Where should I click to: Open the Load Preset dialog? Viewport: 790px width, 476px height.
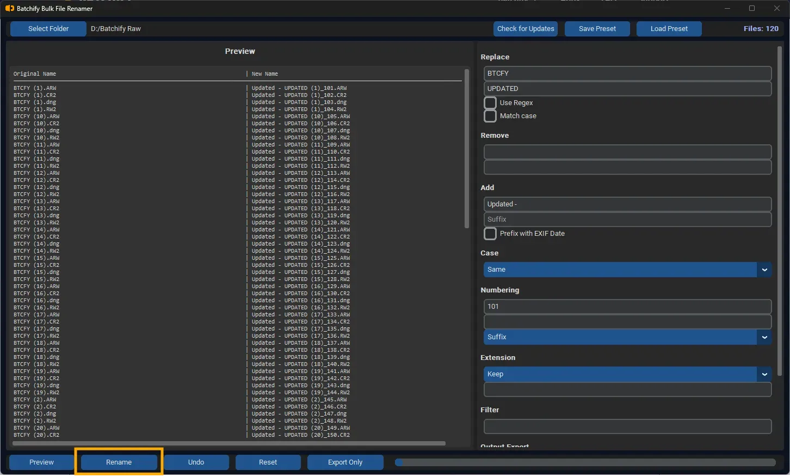click(x=669, y=29)
